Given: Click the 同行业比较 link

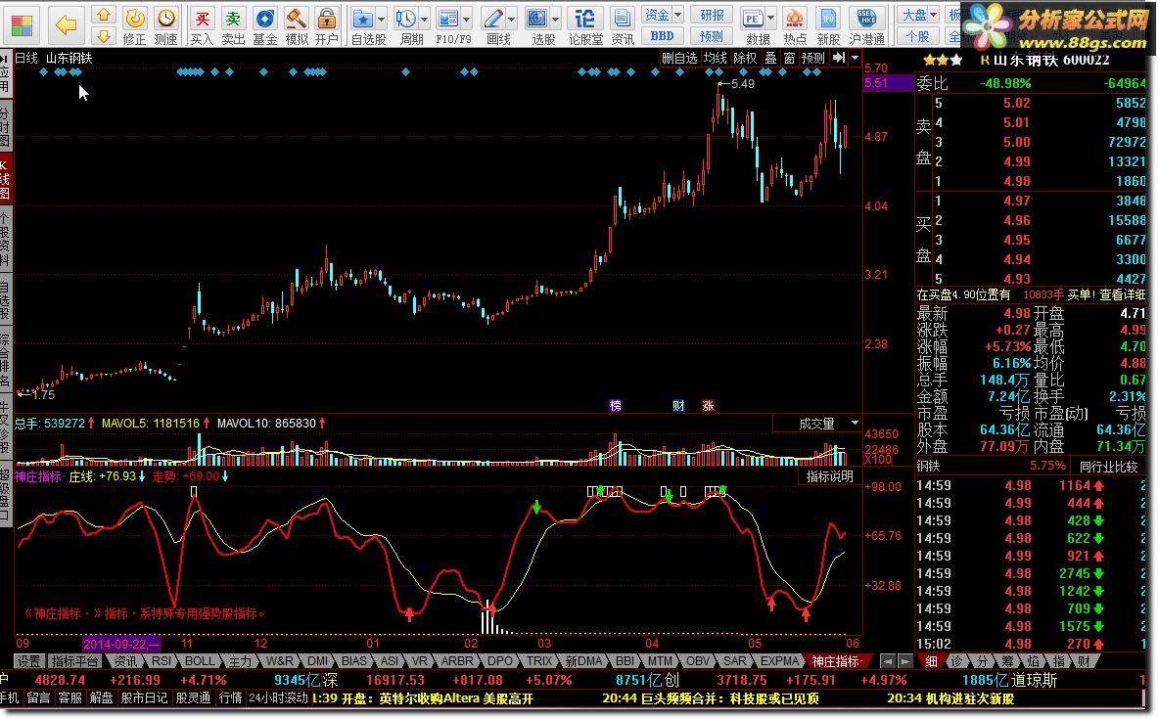Looking at the screenshot, I should click(1108, 467).
